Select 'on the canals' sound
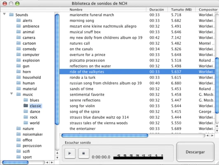219x165 pixels. coord(137,49)
